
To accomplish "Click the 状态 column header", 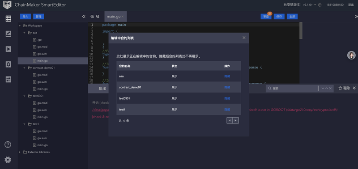I will 175,66.
